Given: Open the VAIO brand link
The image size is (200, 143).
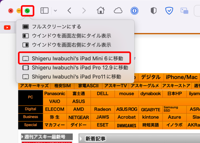Looking at the screenshot, I should (x=55, y=102).
